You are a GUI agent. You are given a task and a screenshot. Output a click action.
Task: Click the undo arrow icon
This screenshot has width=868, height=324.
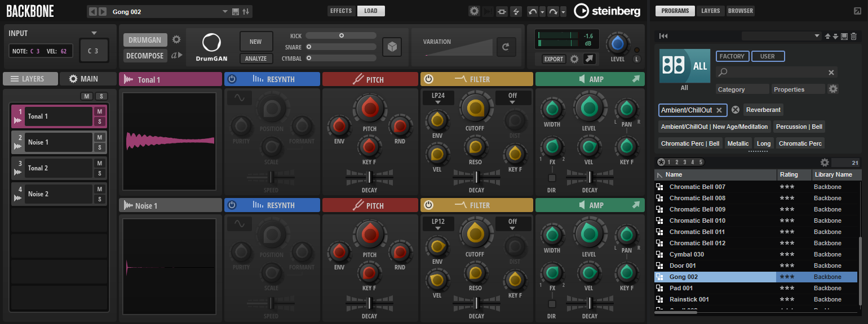(533, 12)
